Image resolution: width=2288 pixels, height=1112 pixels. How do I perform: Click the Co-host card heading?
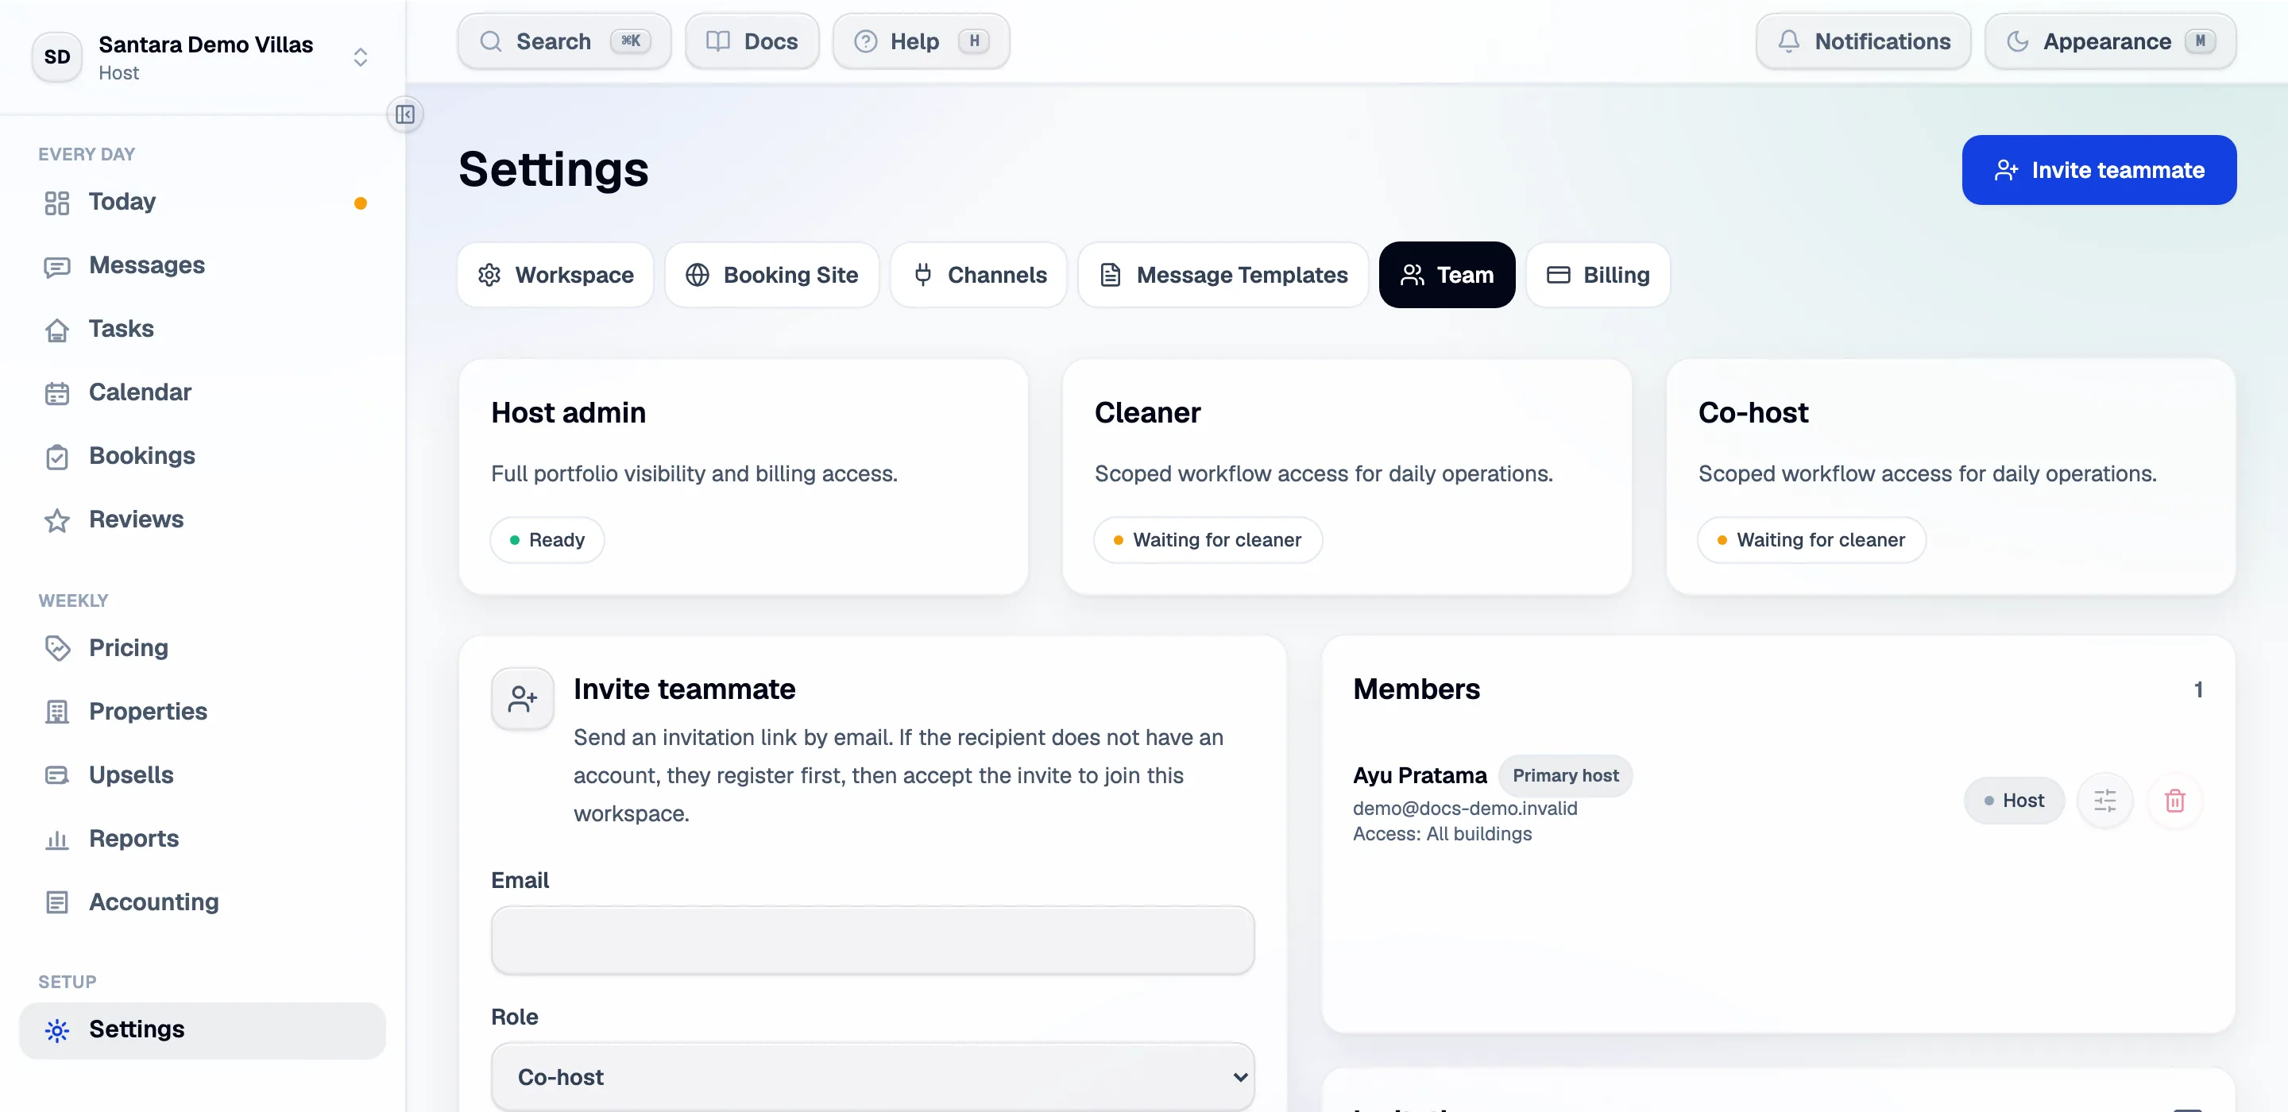(x=1753, y=413)
